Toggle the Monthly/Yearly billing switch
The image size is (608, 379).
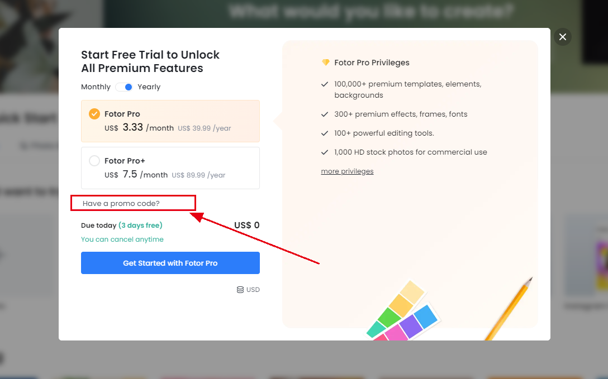pyautogui.click(x=124, y=87)
